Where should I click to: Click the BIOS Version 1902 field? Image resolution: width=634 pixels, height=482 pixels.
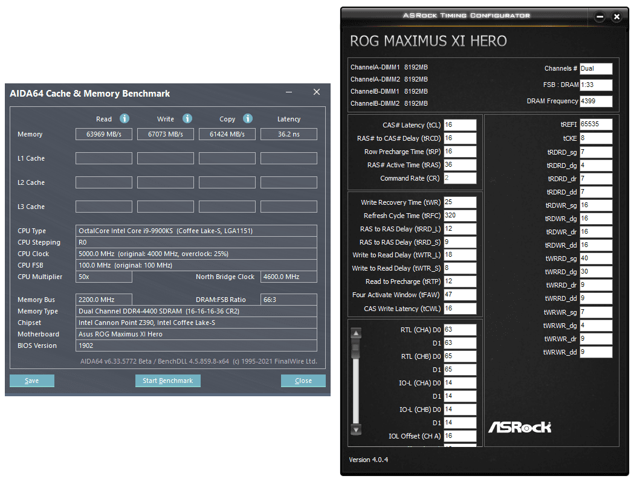click(196, 346)
